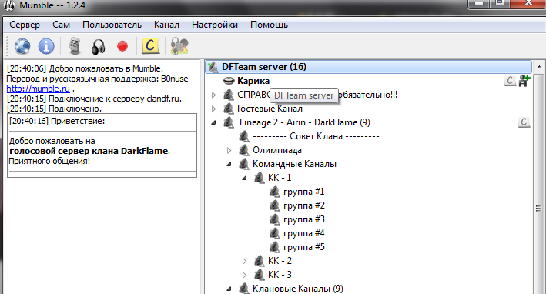Click comment icon on Lineage 2 row
Image resolution: width=546 pixels, height=294 pixels.
point(524,122)
